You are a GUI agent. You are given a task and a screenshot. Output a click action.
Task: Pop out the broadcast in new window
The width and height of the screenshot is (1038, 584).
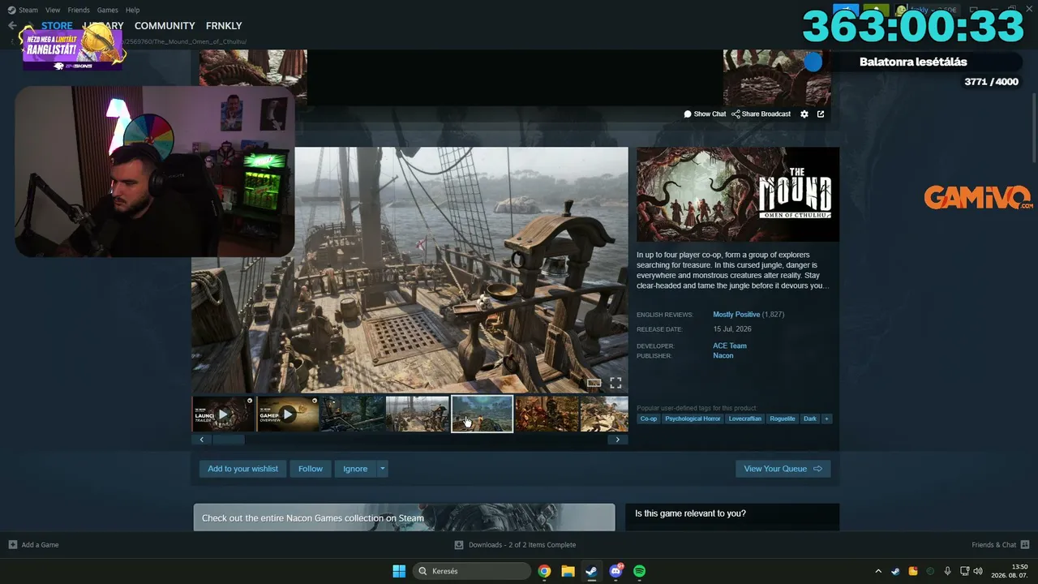(x=821, y=114)
